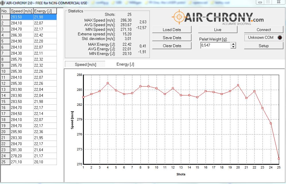Select energy cell 20,10 in row 25
Image resolution: width=286 pixels, height=184 pixels.
pos(45,162)
